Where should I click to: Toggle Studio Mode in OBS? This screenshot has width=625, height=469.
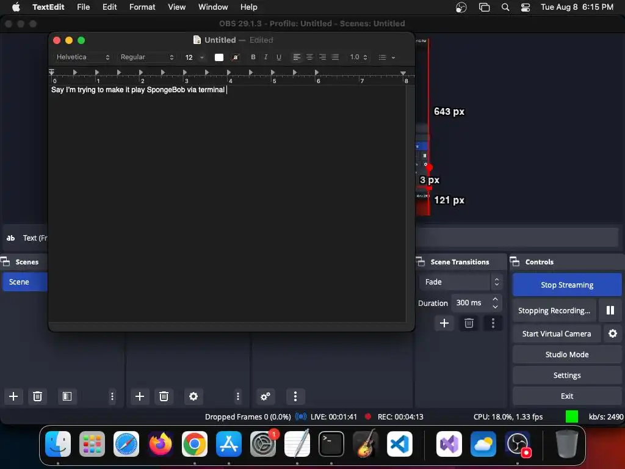567,354
